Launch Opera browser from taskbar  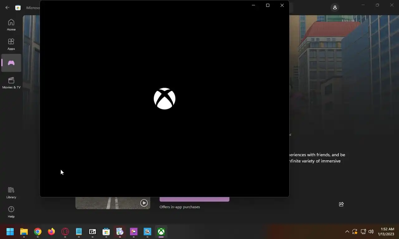(x=65, y=232)
